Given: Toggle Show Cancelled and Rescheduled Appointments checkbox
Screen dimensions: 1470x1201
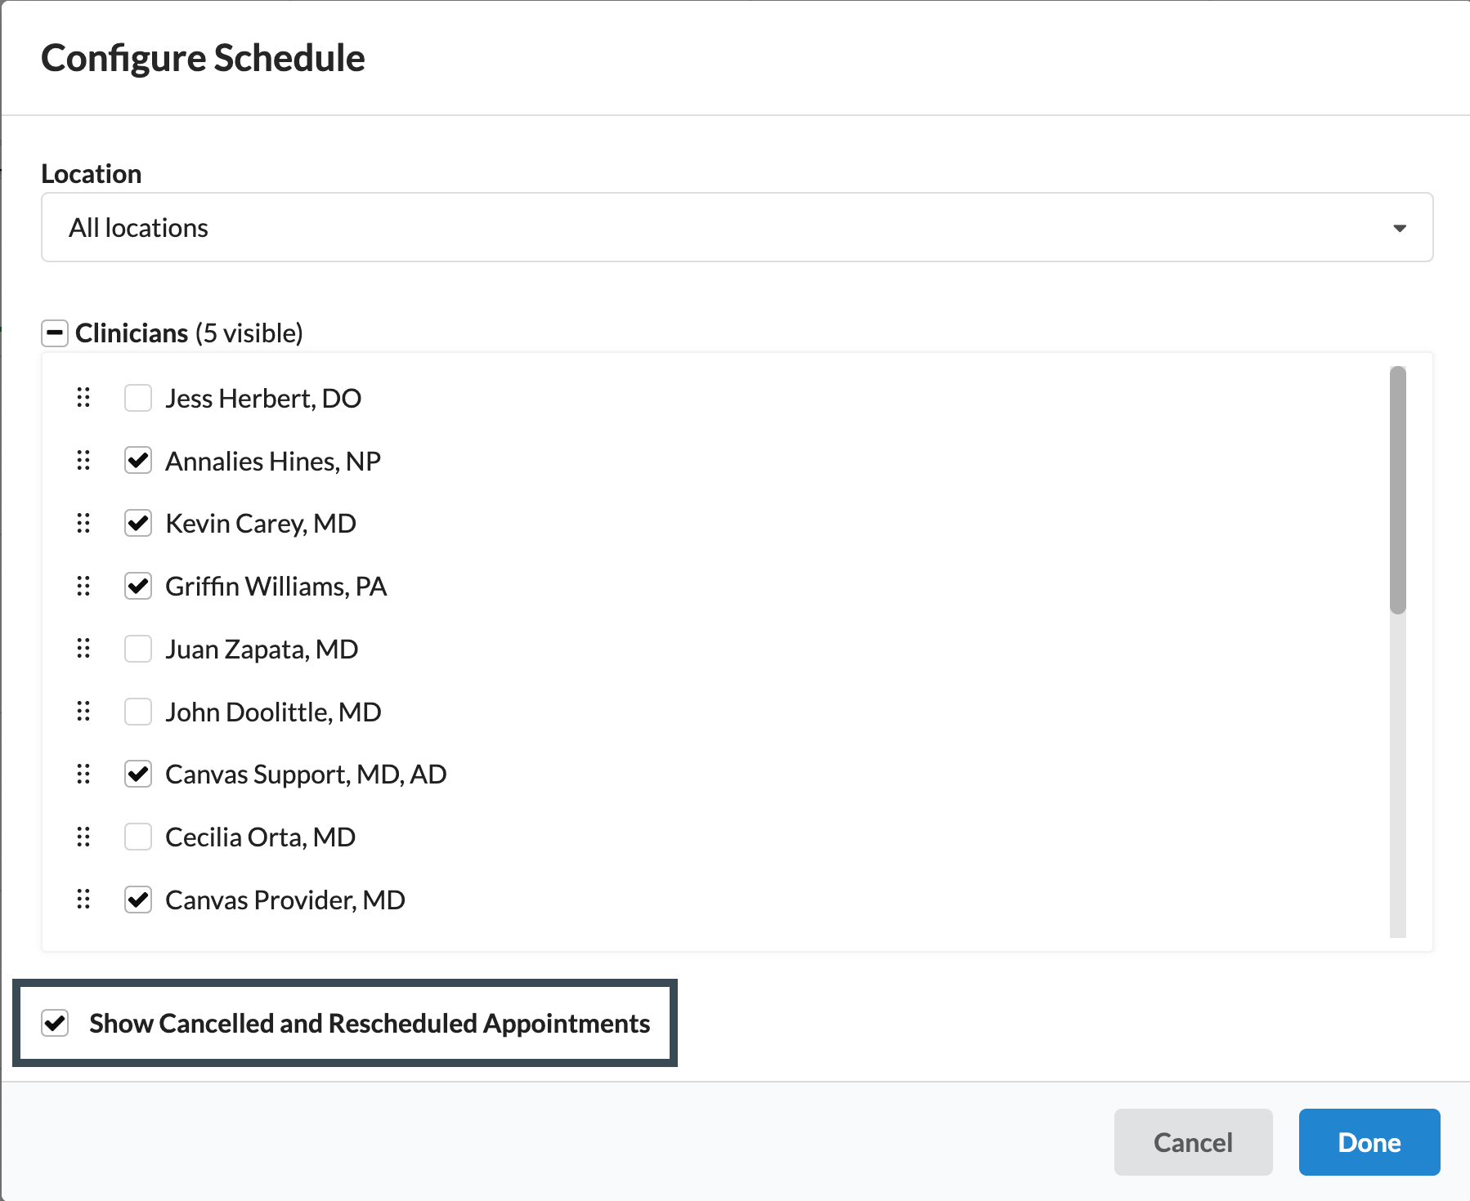Looking at the screenshot, I should click(56, 1023).
